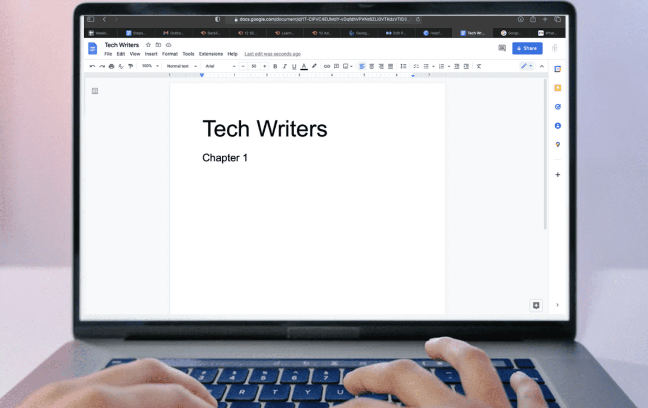648x408 pixels.
Task: Increase font size with plus button
Action: pos(265,66)
